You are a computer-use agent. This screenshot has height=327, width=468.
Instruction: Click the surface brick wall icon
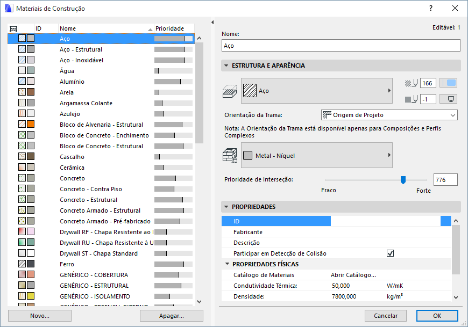click(x=230, y=156)
